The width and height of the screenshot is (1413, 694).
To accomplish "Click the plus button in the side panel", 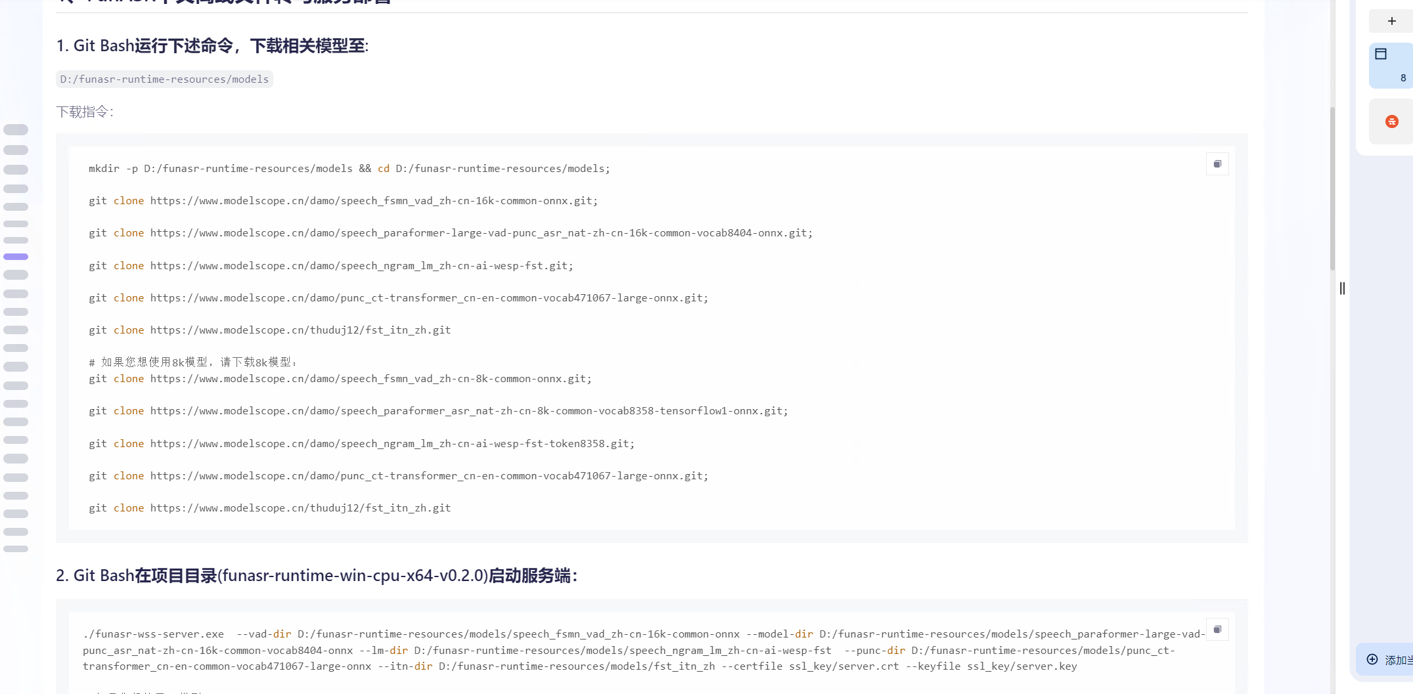I will (1391, 21).
